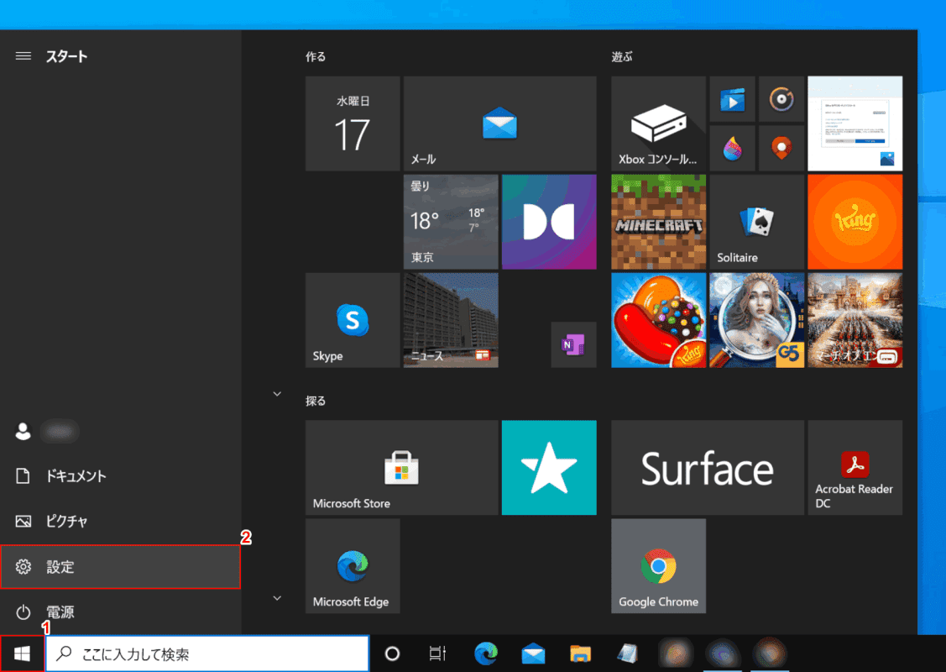Viewport: 946px width, 672px height.
Task: Open the Groove Music small tile
Action: [x=781, y=99]
